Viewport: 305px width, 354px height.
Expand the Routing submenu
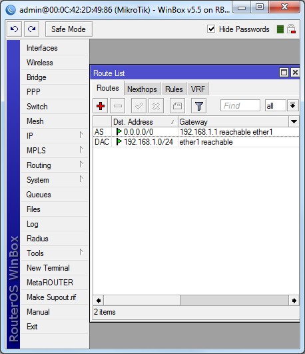click(x=55, y=165)
